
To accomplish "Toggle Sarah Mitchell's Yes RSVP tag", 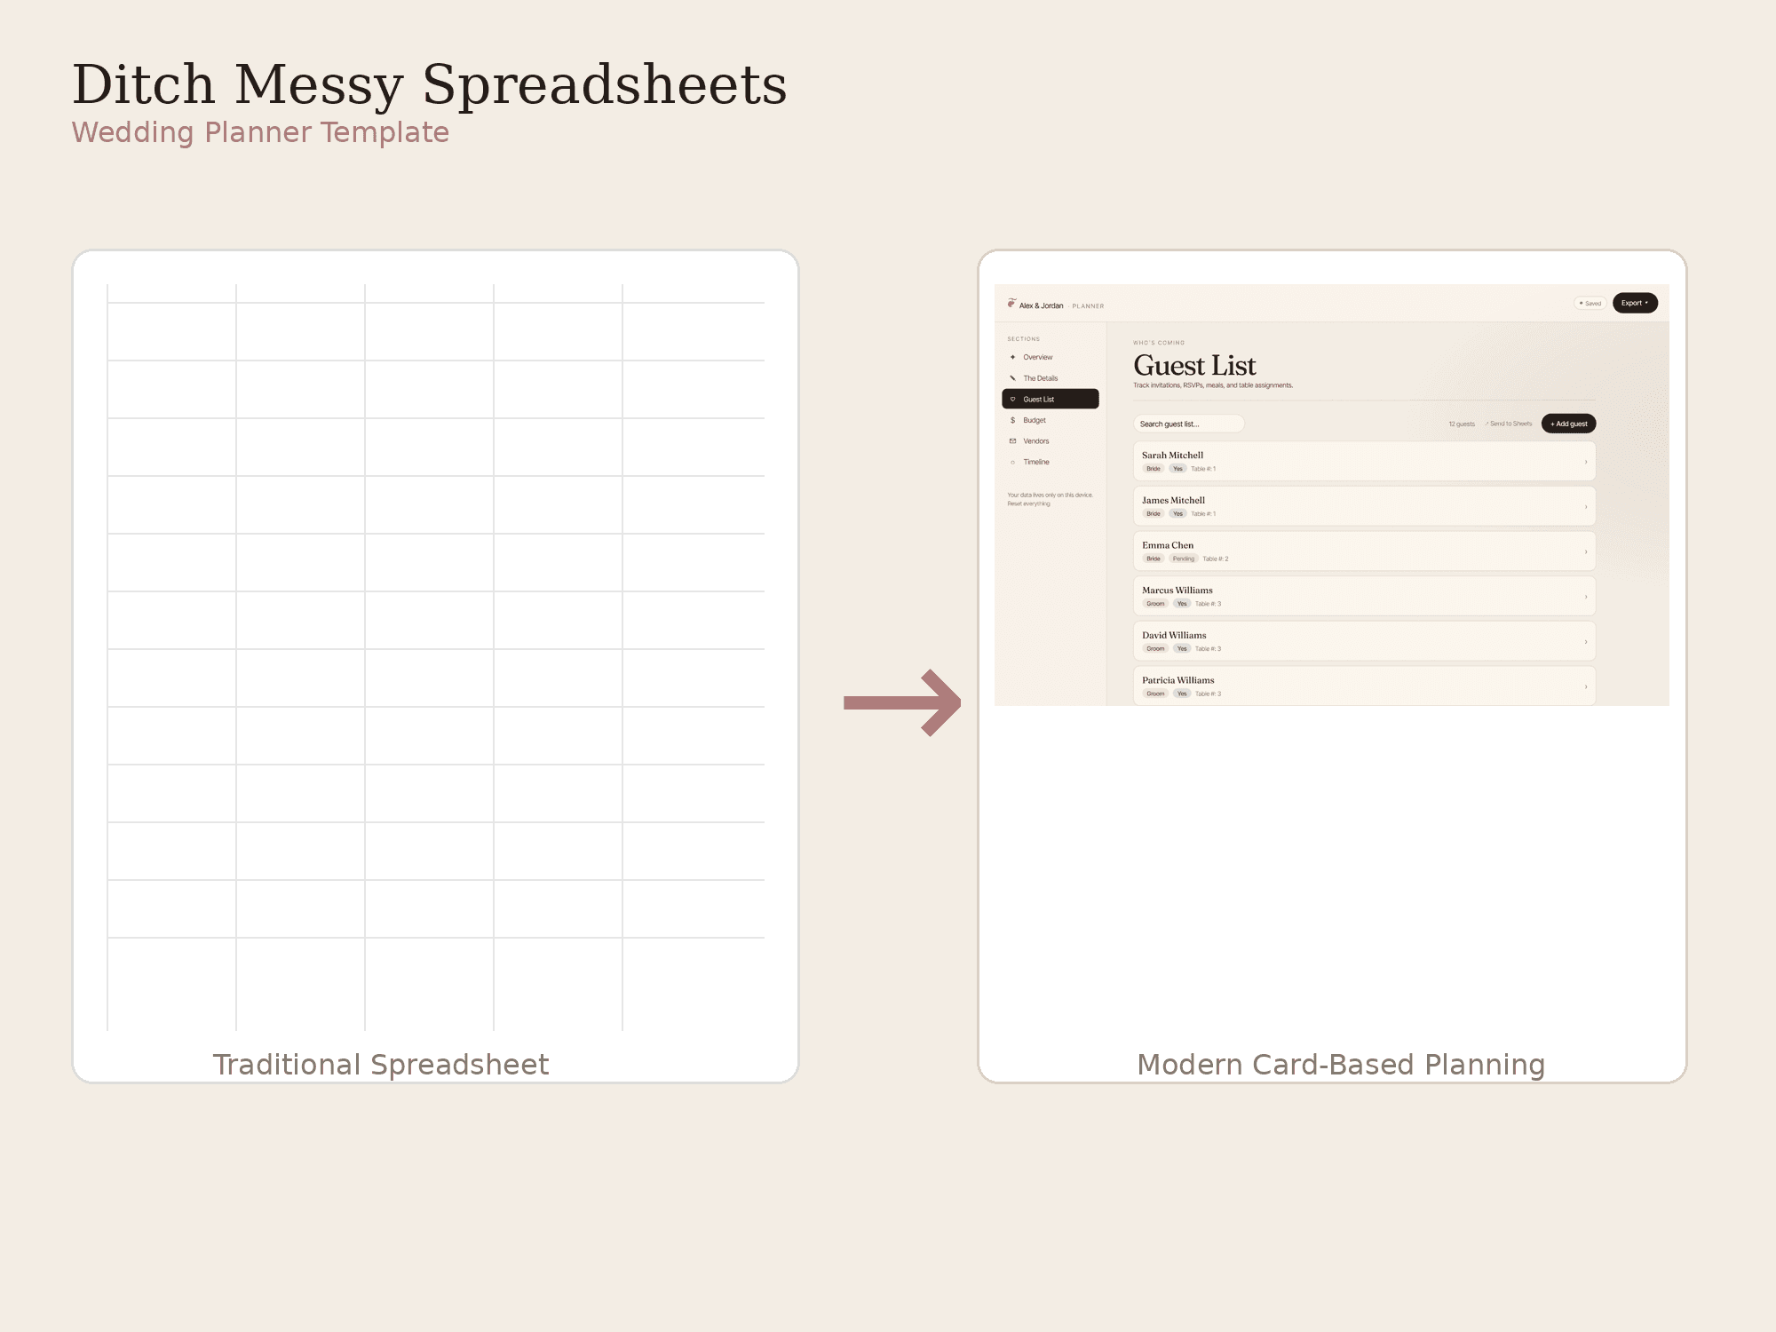I will 1177,469.
